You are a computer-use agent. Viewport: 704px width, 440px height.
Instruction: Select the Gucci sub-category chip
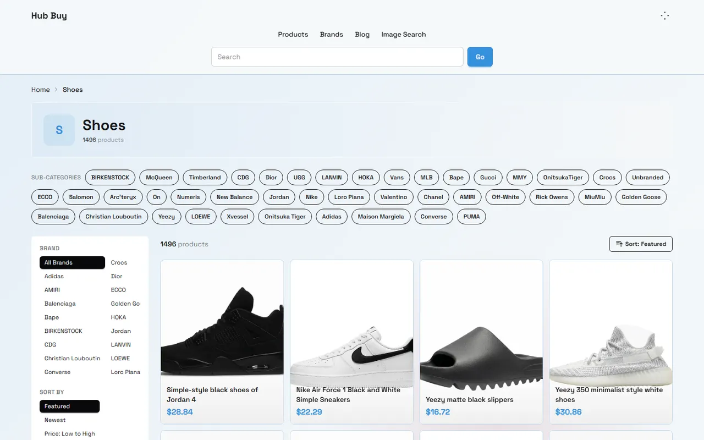click(x=488, y=178)
